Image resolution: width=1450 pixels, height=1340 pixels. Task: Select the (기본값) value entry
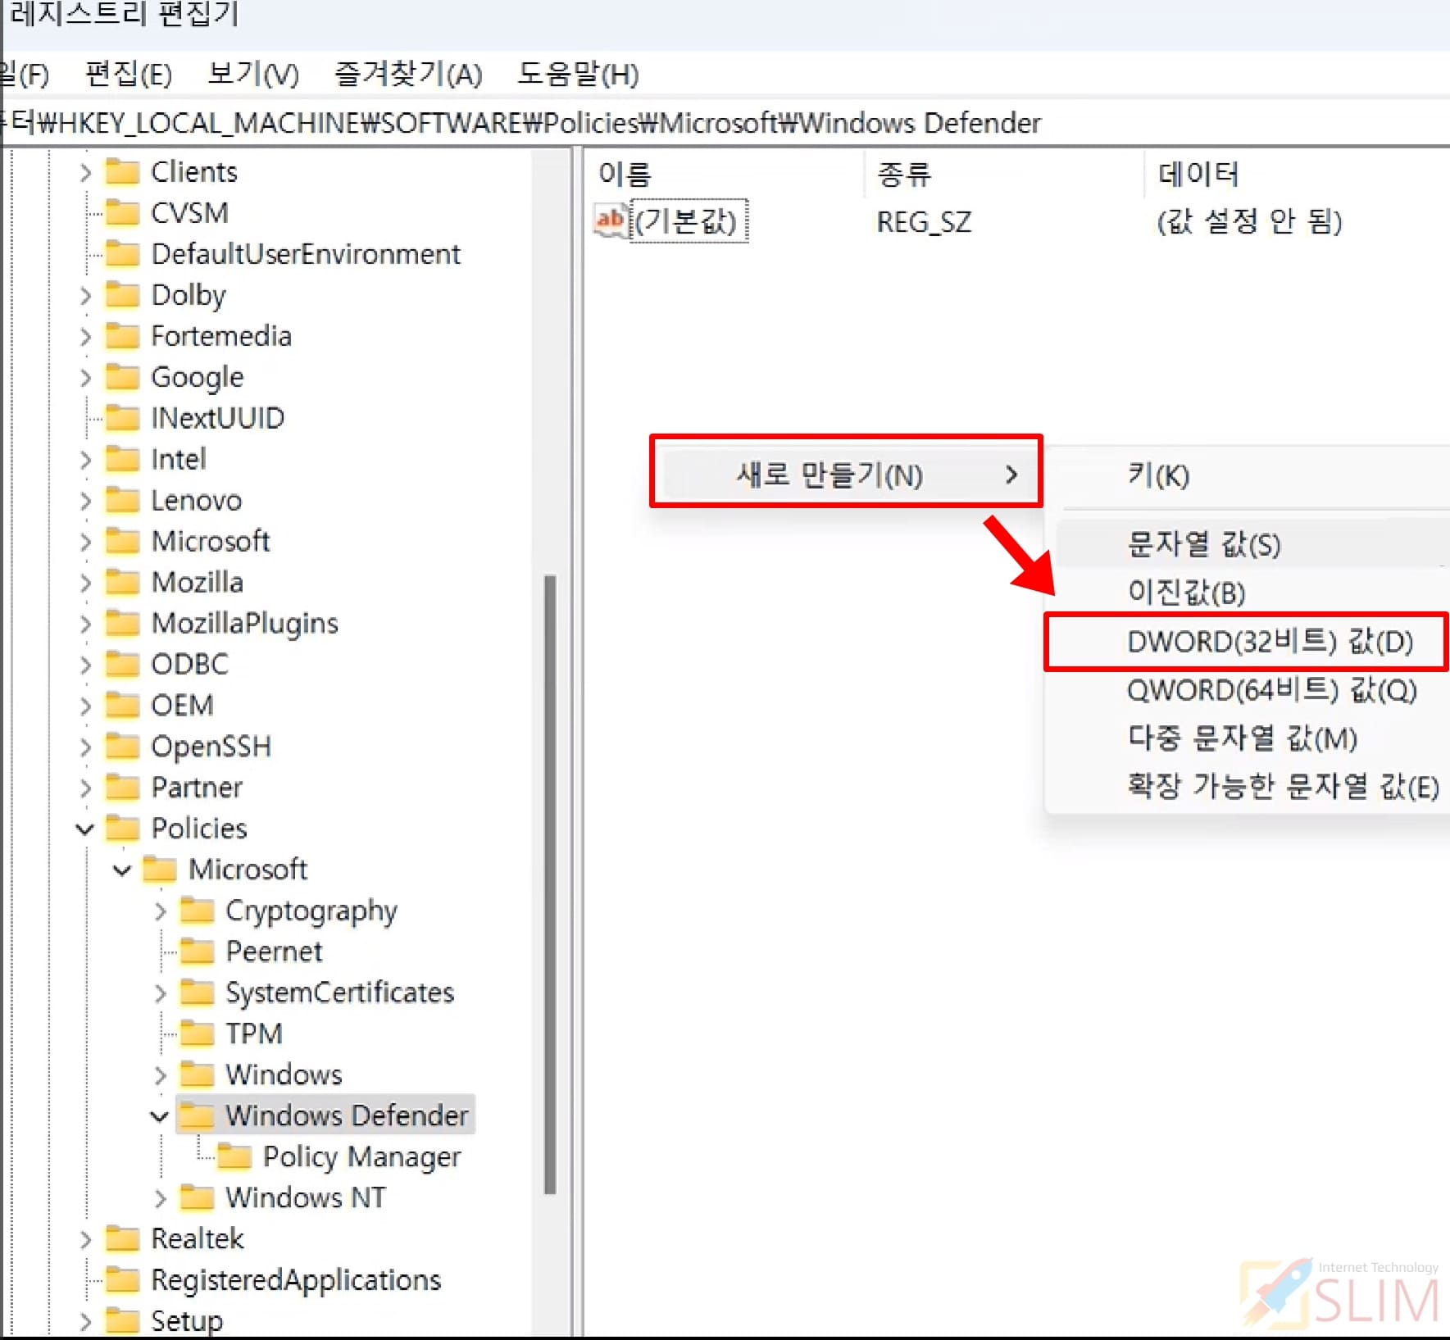point(687,221)
